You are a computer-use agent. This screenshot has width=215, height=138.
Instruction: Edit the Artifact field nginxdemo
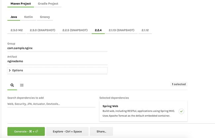[x=57, y=61]
